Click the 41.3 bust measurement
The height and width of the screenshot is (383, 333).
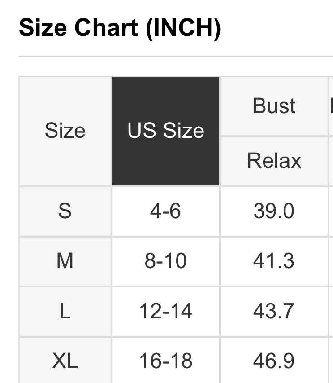coord(274,261)
